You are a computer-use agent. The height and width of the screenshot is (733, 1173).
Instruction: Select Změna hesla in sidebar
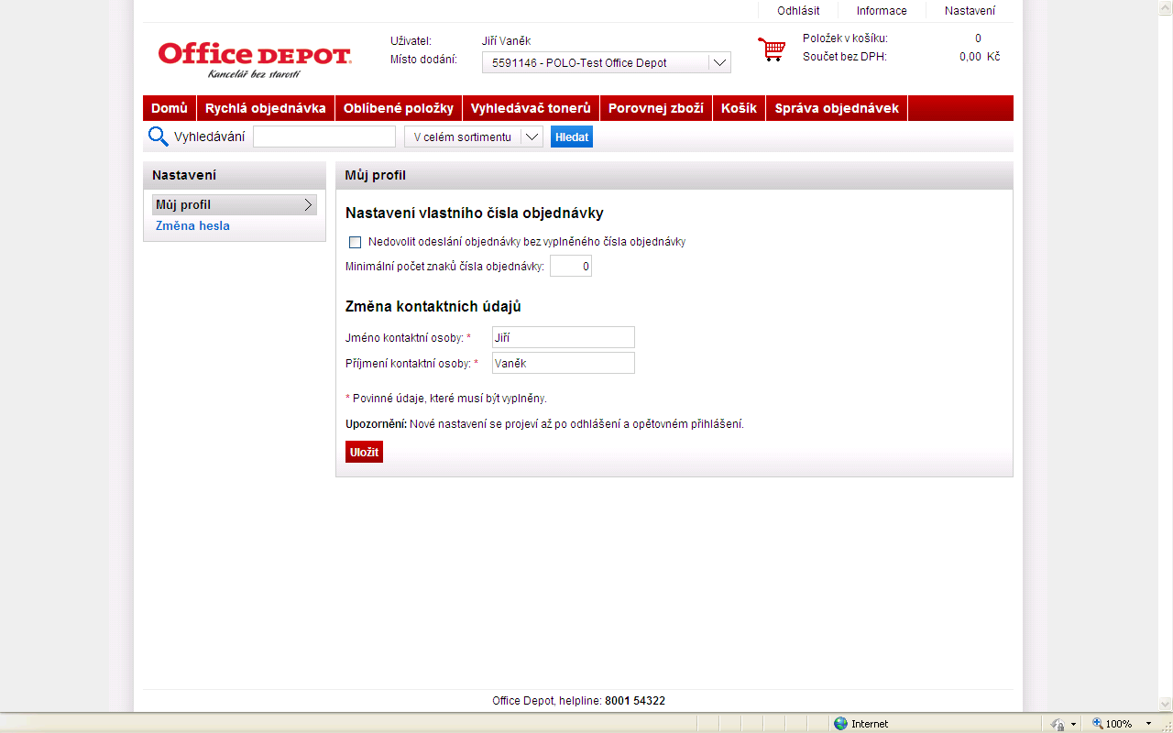[192, 225]
